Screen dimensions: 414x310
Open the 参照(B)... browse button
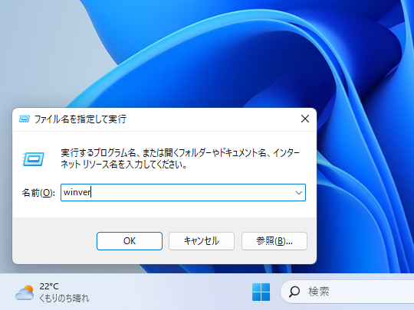coord(274,241)
